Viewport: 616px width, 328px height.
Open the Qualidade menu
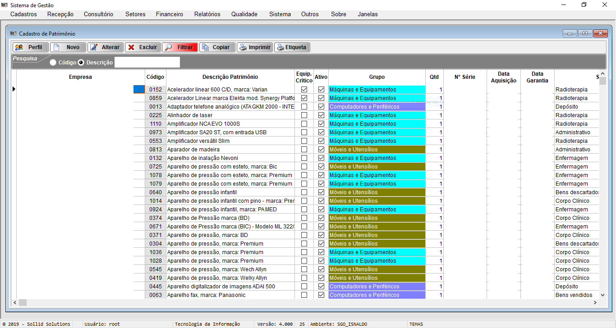[244, 14]
